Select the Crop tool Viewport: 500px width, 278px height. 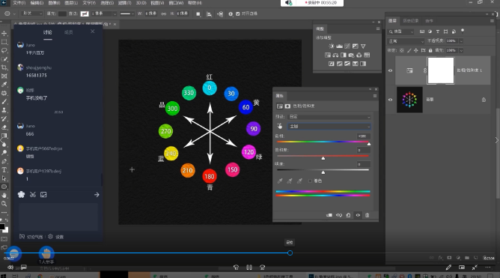coord(4,67)
